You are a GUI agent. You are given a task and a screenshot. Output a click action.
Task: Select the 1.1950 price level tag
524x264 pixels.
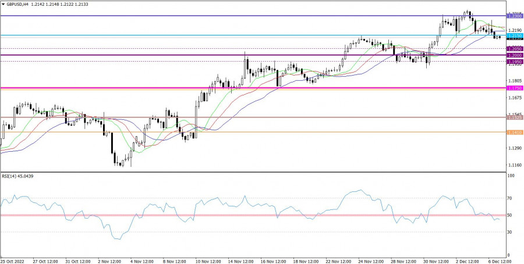[514, 61]
